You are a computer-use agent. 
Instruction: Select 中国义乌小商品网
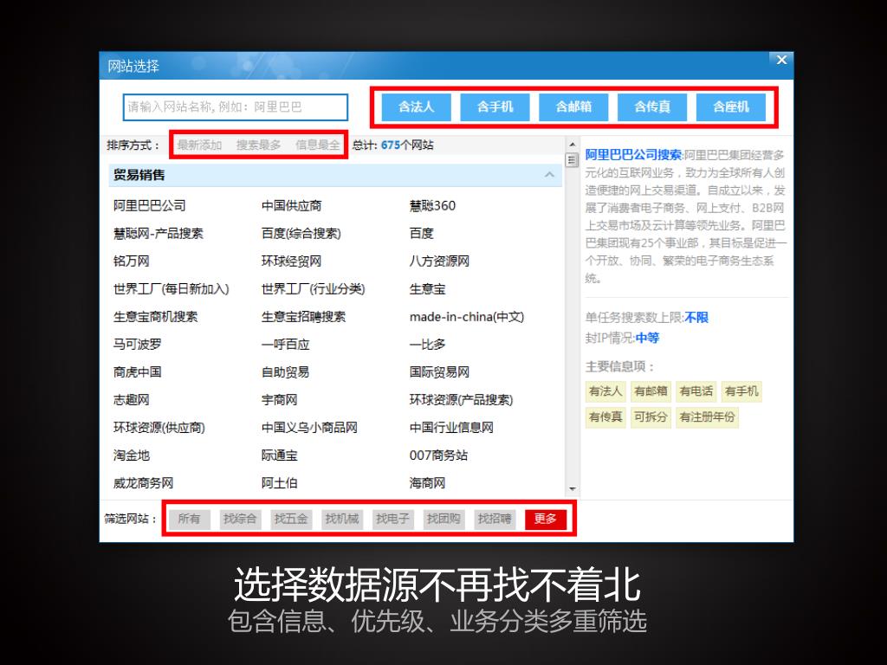309,427
